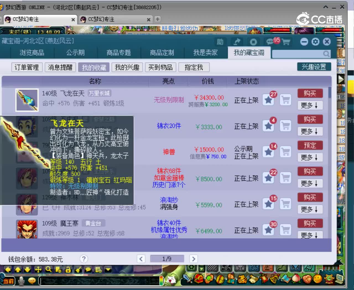The height and width of the screenshot is (290, 354).
Task: Open the 兴趣设置 button
Action: click(x=314, y=67)
